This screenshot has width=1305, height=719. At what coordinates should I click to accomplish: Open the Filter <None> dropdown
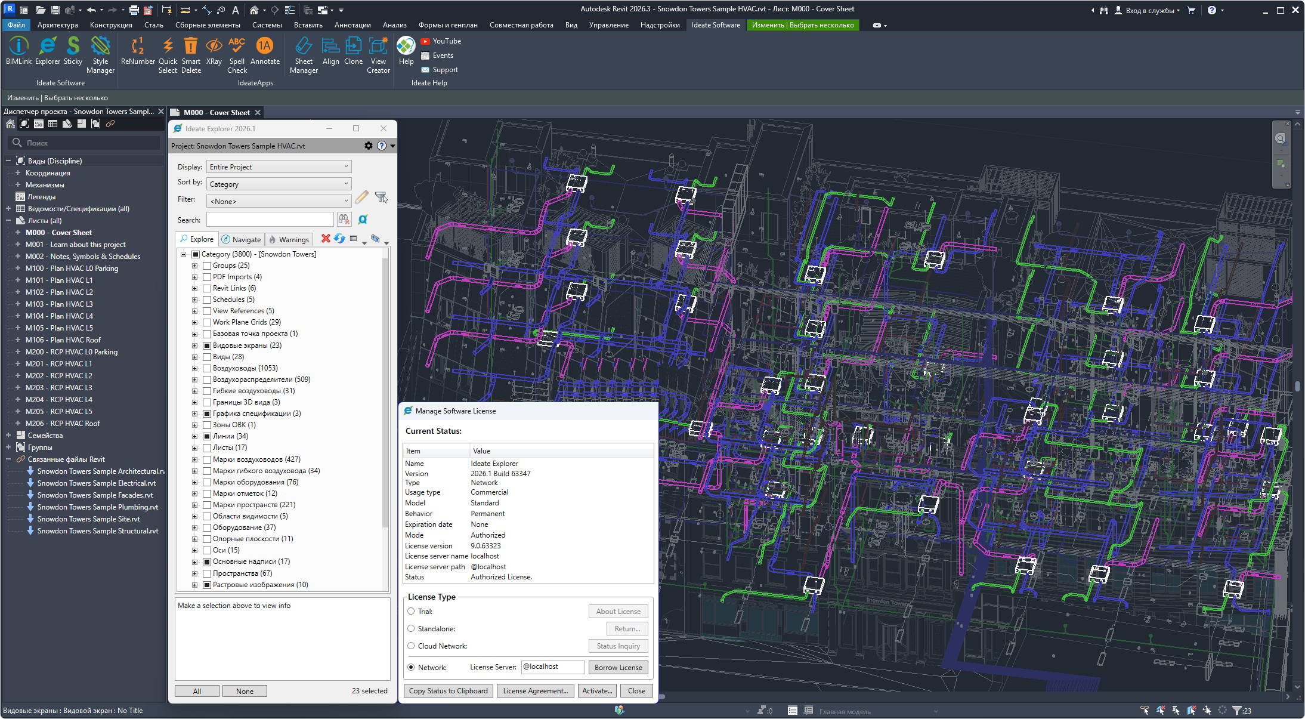(279, 201)
